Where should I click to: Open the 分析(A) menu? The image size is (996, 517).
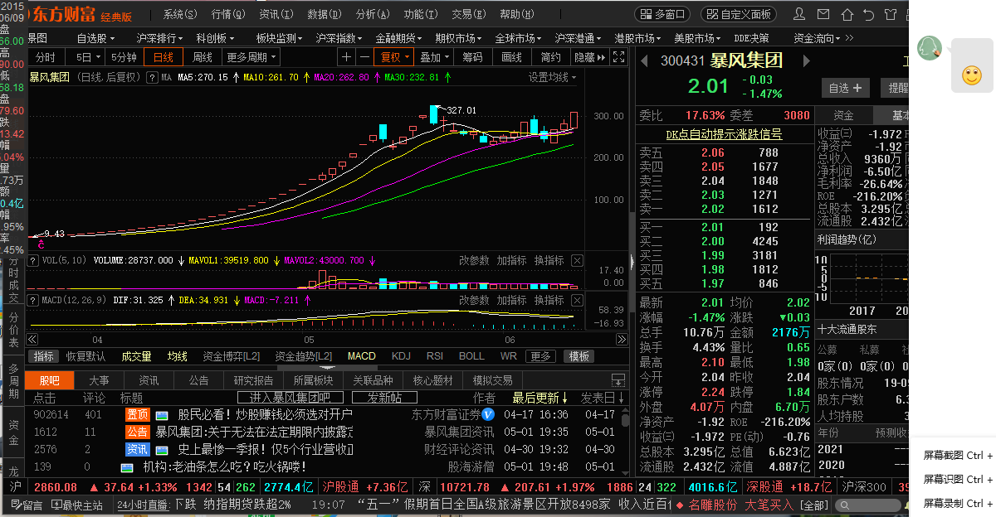click(x=371, y=14)
